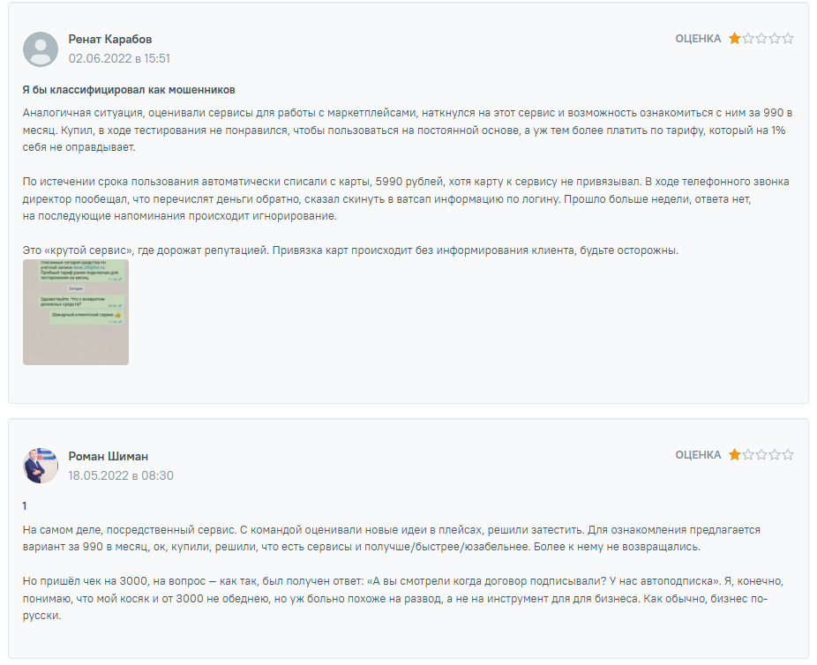817x665 pixels.
Task: Click the ОЦЕНКА label in the first review
Action: 698,39
